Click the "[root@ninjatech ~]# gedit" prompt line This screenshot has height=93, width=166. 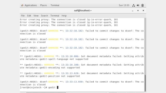coord(38,87)
